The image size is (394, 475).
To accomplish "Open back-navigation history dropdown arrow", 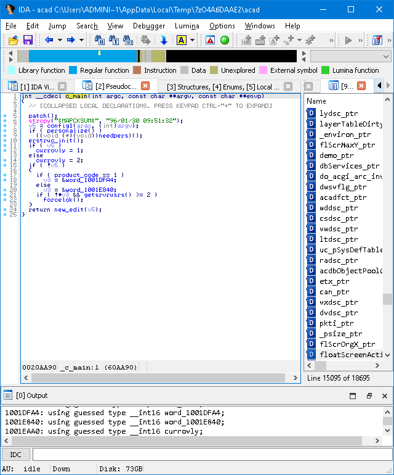I will [60, 40].
